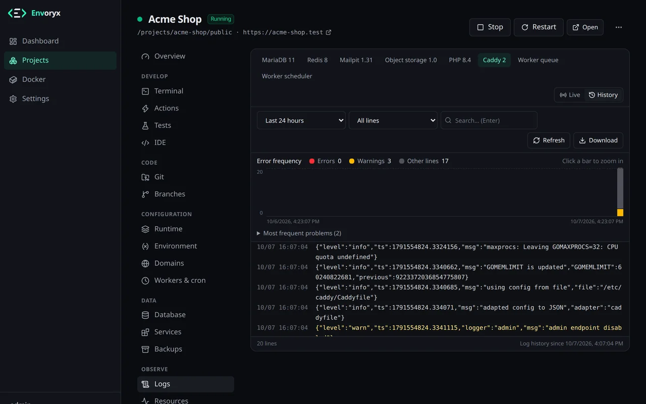Open the Database page
The width and height of the screenshot is (646, 404).
pos(186,315)
